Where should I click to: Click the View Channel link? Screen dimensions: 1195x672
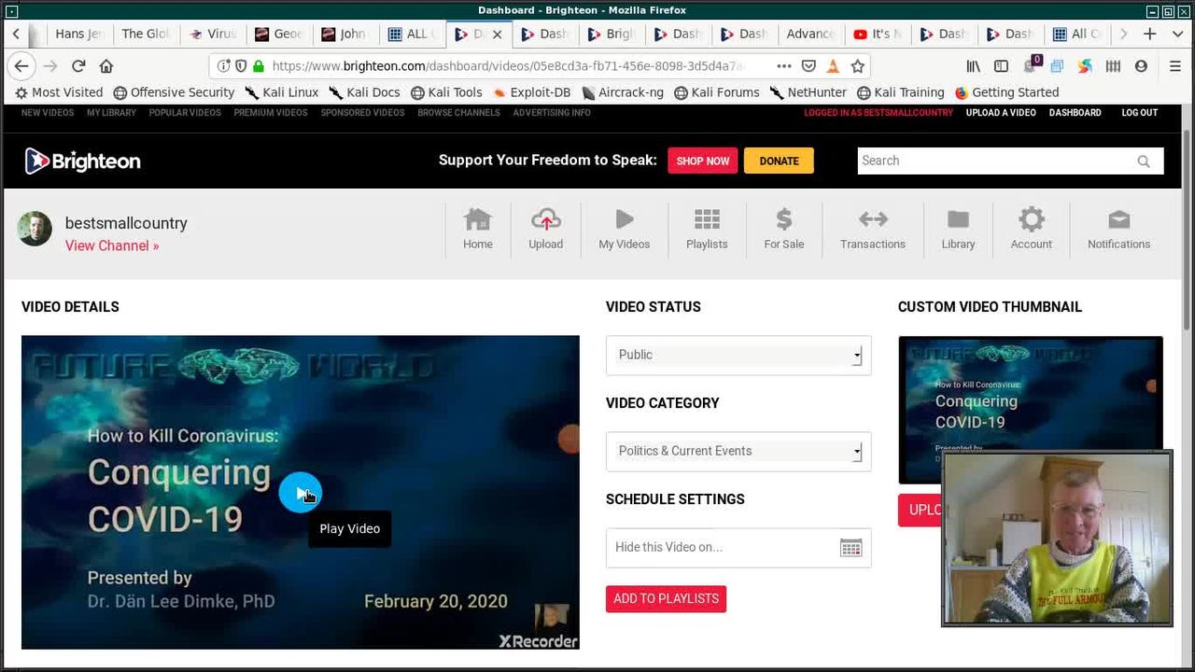112,245
